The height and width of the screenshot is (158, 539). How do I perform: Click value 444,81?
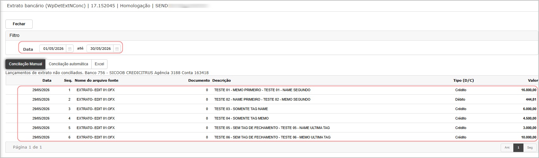(531, 99)
